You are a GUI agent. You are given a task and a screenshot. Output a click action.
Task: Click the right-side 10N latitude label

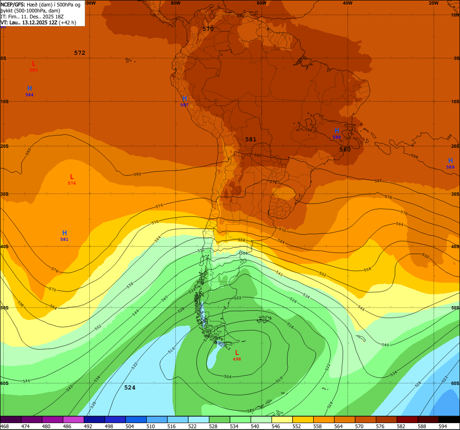(455, 15)
